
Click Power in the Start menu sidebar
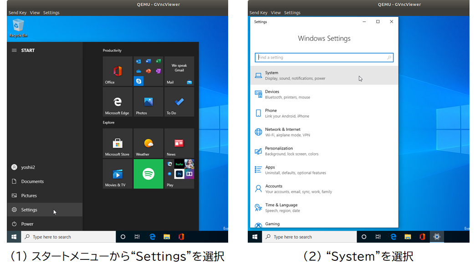coord(28,225)
